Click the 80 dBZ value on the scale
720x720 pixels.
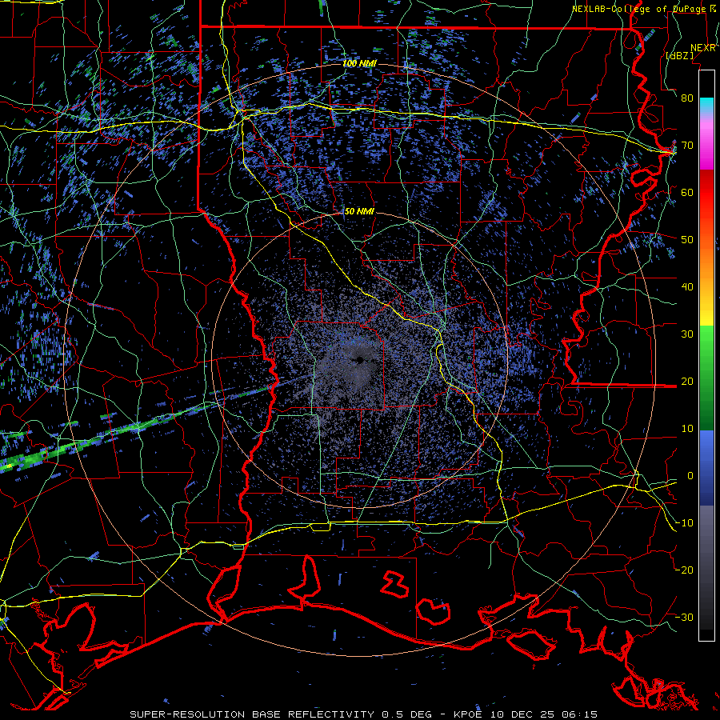[687, 98]
